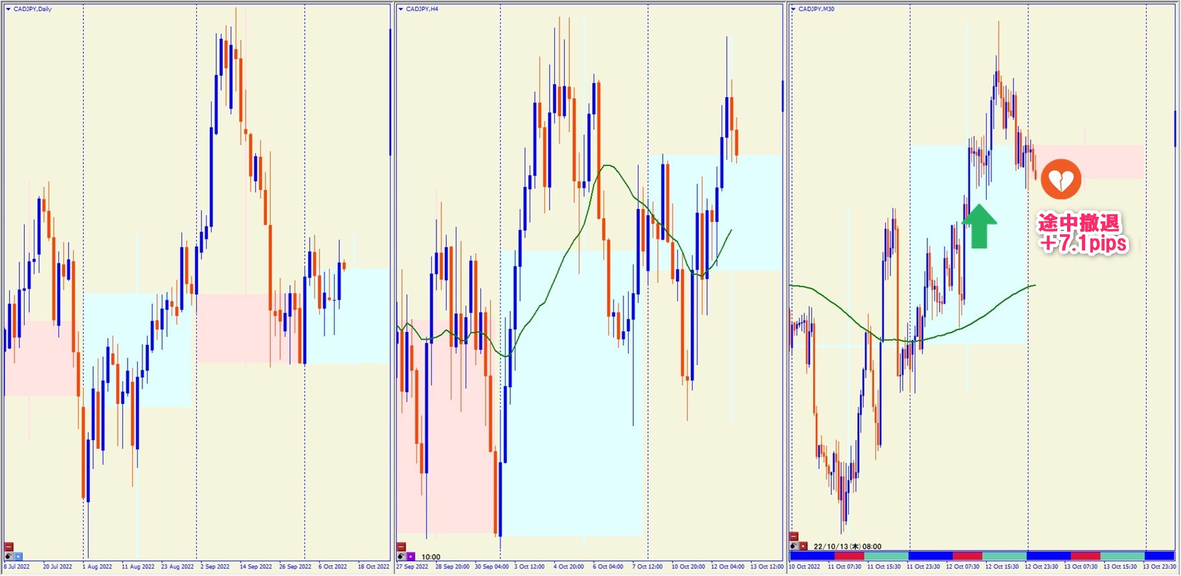Screen dimensions: 1181x576
Task: Toggle the purple square button on H4 chart
Action: [x=411, y=556]
